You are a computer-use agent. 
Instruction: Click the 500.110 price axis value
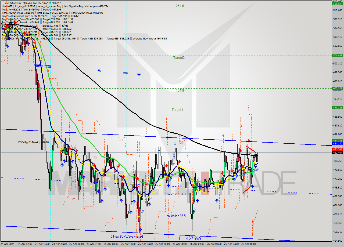[x=338, y=64]
